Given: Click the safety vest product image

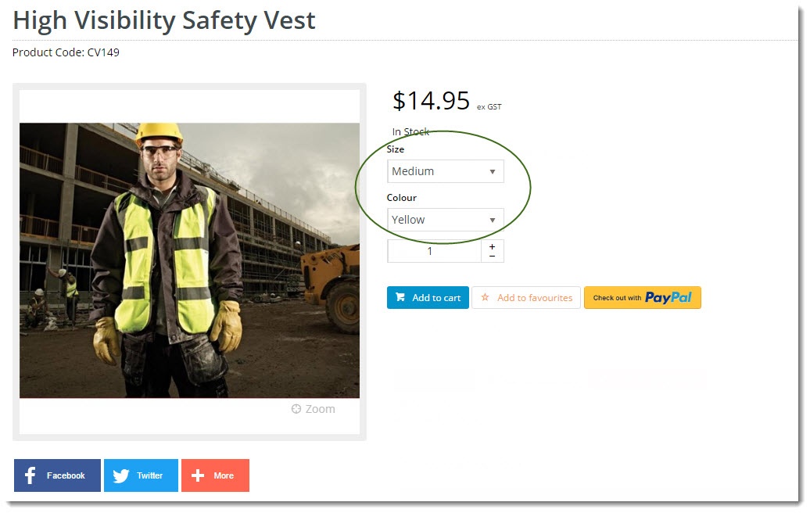Looking at the screenshot, I should 189,260.
